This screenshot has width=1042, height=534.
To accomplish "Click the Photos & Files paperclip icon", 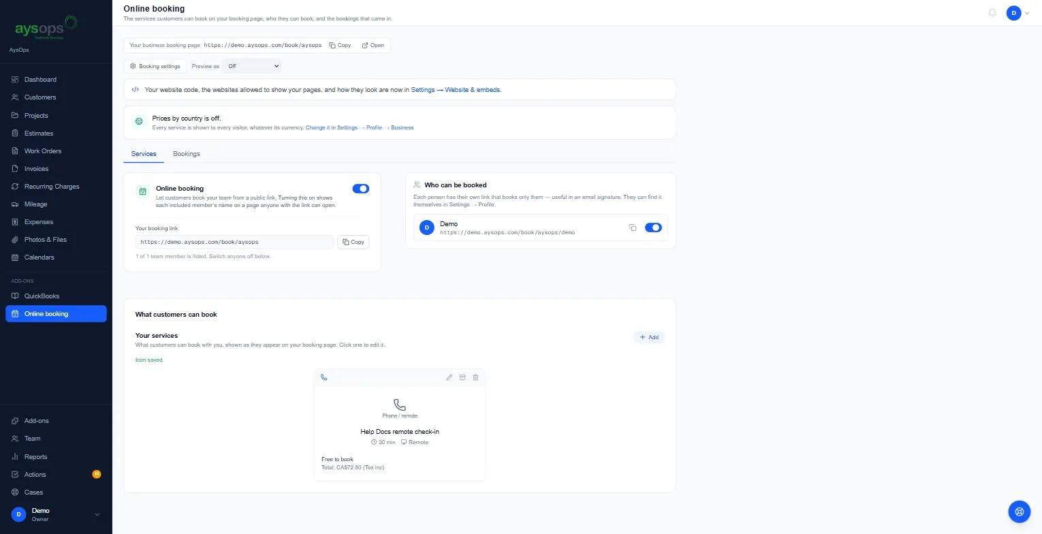I will [x=15, y=240].
